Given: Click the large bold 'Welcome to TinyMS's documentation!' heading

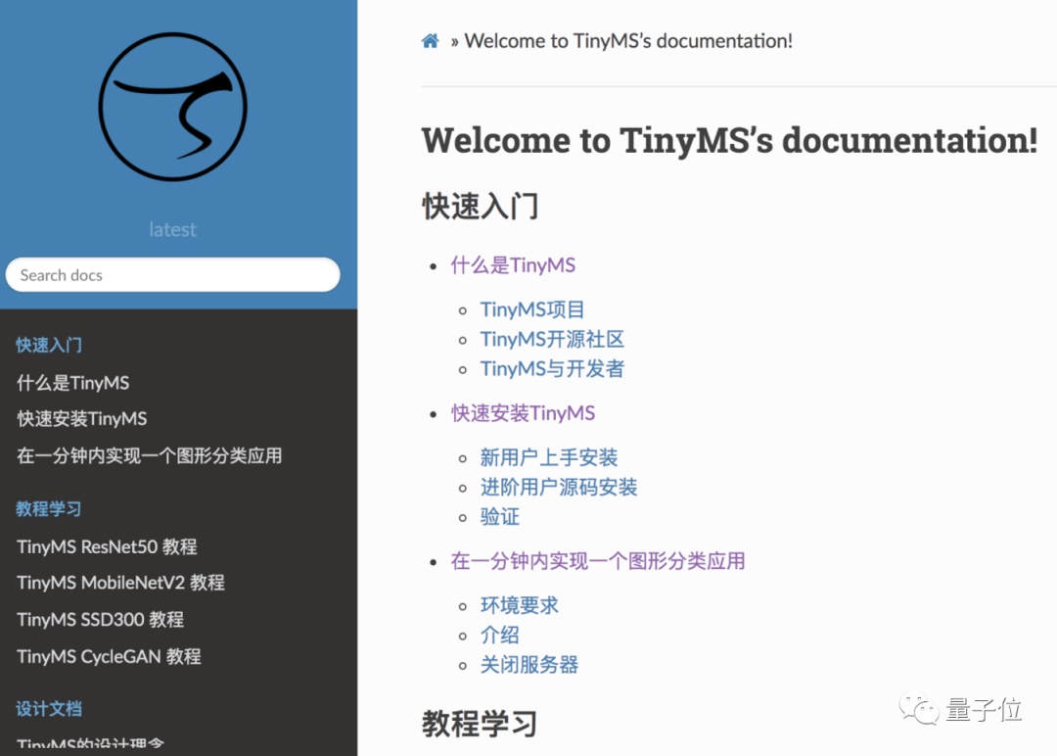Looking at the screenshot, I should coord(729,140).
